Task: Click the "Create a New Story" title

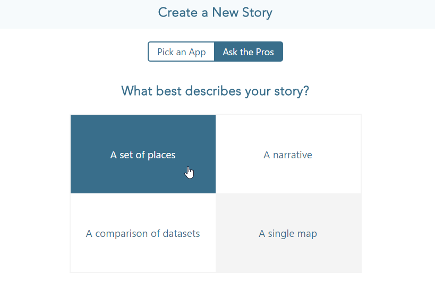Action: (215, 13)
